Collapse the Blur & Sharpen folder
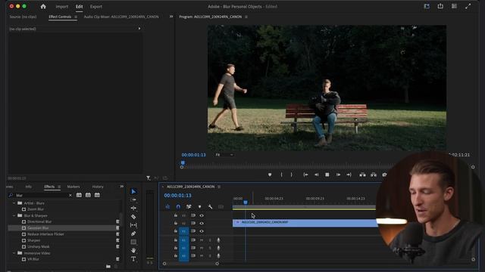 14,215
